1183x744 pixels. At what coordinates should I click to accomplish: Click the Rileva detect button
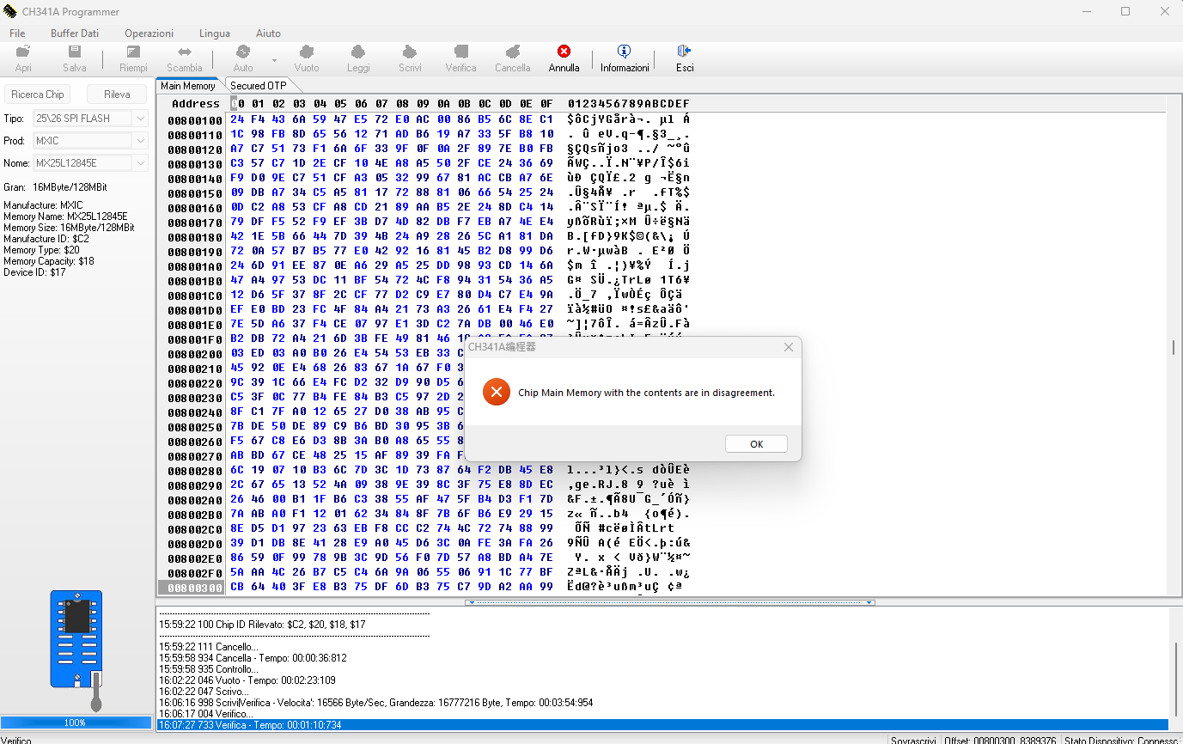117,95
